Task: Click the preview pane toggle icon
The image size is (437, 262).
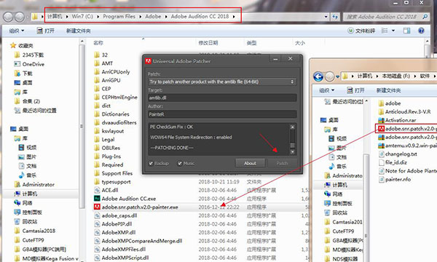Action: coord(406,31)
